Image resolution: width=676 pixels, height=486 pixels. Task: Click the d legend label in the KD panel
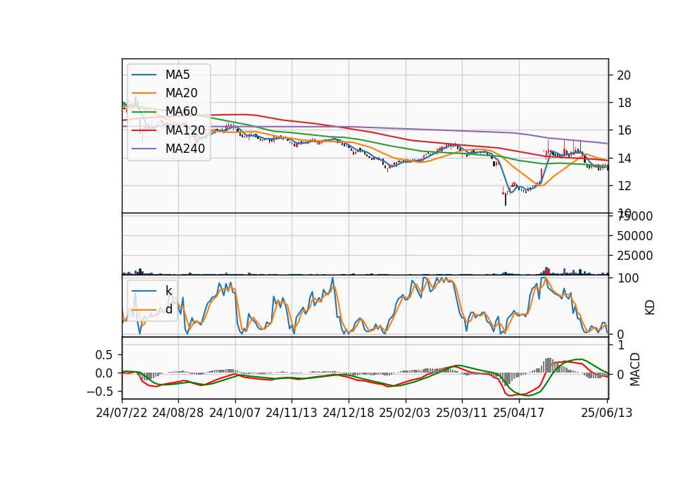(168, 309)
